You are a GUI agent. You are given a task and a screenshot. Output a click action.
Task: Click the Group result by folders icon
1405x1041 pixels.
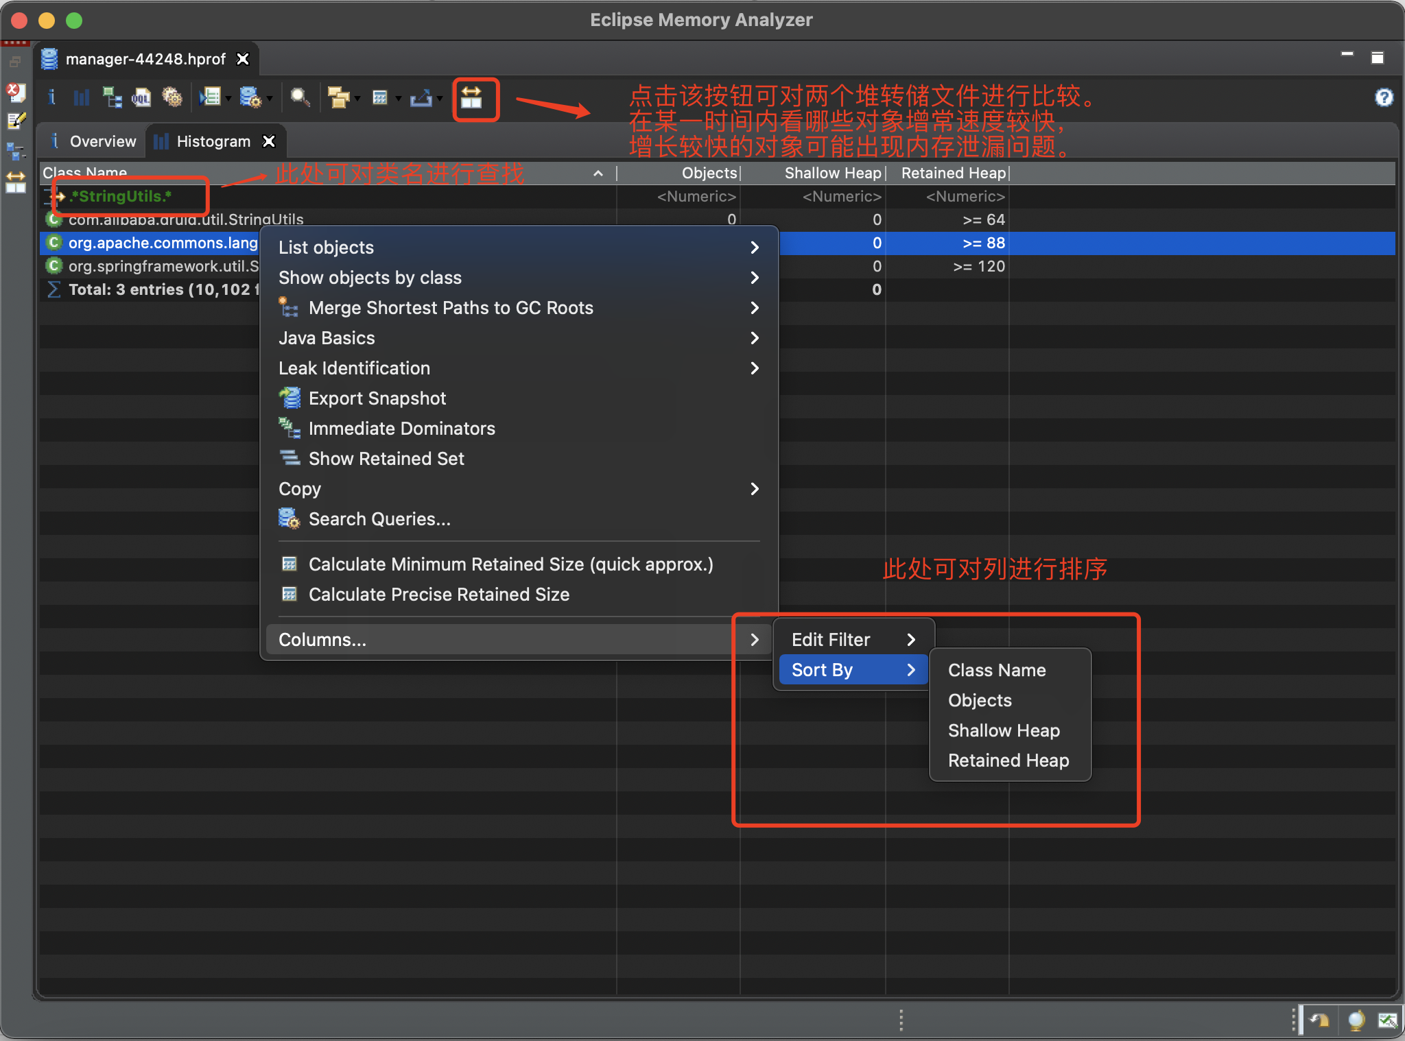click(338, 97)
